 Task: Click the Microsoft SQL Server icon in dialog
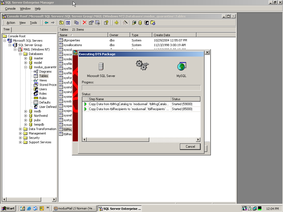pyautogui.click(x=101, y=66)
